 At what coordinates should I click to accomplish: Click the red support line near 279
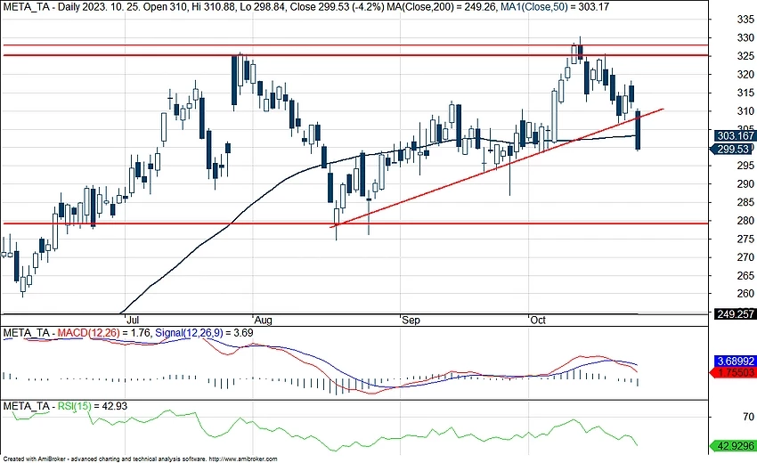354,223
